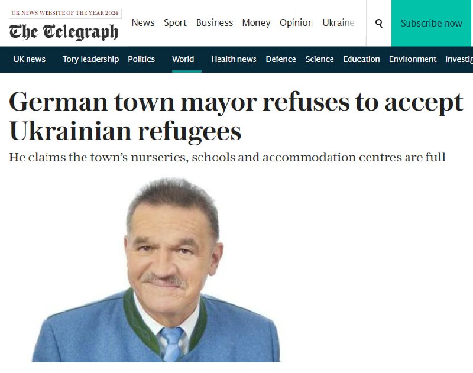
Task: Click the mayor's article photo
Action: pyautogui.click(x=156, y=270)
